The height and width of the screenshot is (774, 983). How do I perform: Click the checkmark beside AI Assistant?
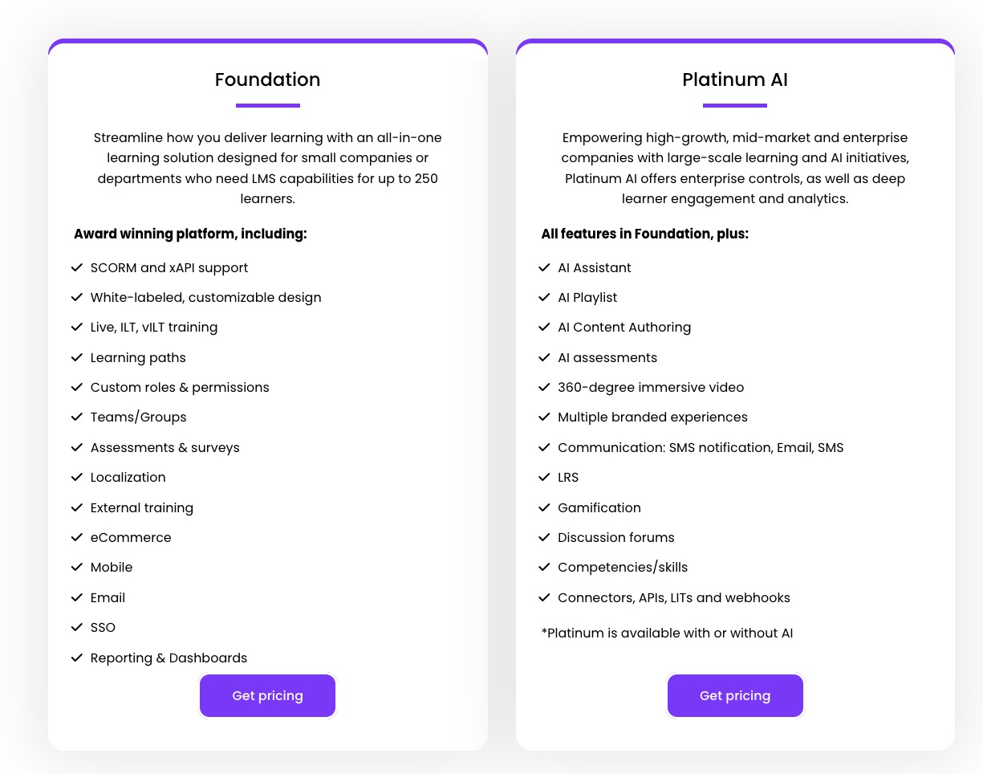pyautogui.click(x=544, y=267)
